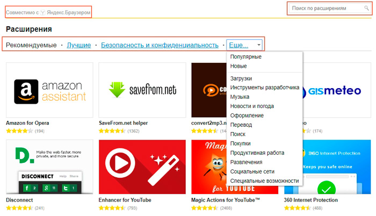Click Magic Actions for YouTube title
376x216 pixels.
tap(226, 200)
